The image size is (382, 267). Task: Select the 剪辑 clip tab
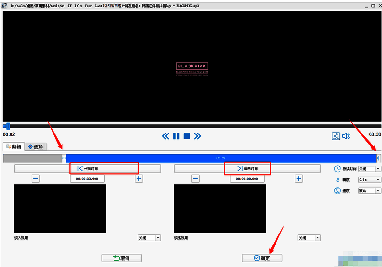point(13,147)
